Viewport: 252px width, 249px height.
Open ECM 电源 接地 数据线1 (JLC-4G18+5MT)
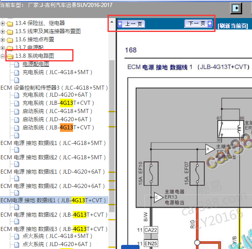(53, 143)
